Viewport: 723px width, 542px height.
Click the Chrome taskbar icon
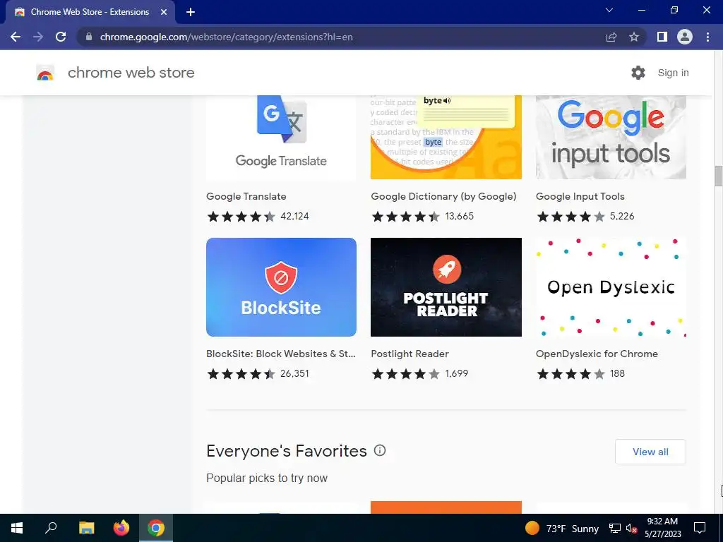tap(156, 528)
